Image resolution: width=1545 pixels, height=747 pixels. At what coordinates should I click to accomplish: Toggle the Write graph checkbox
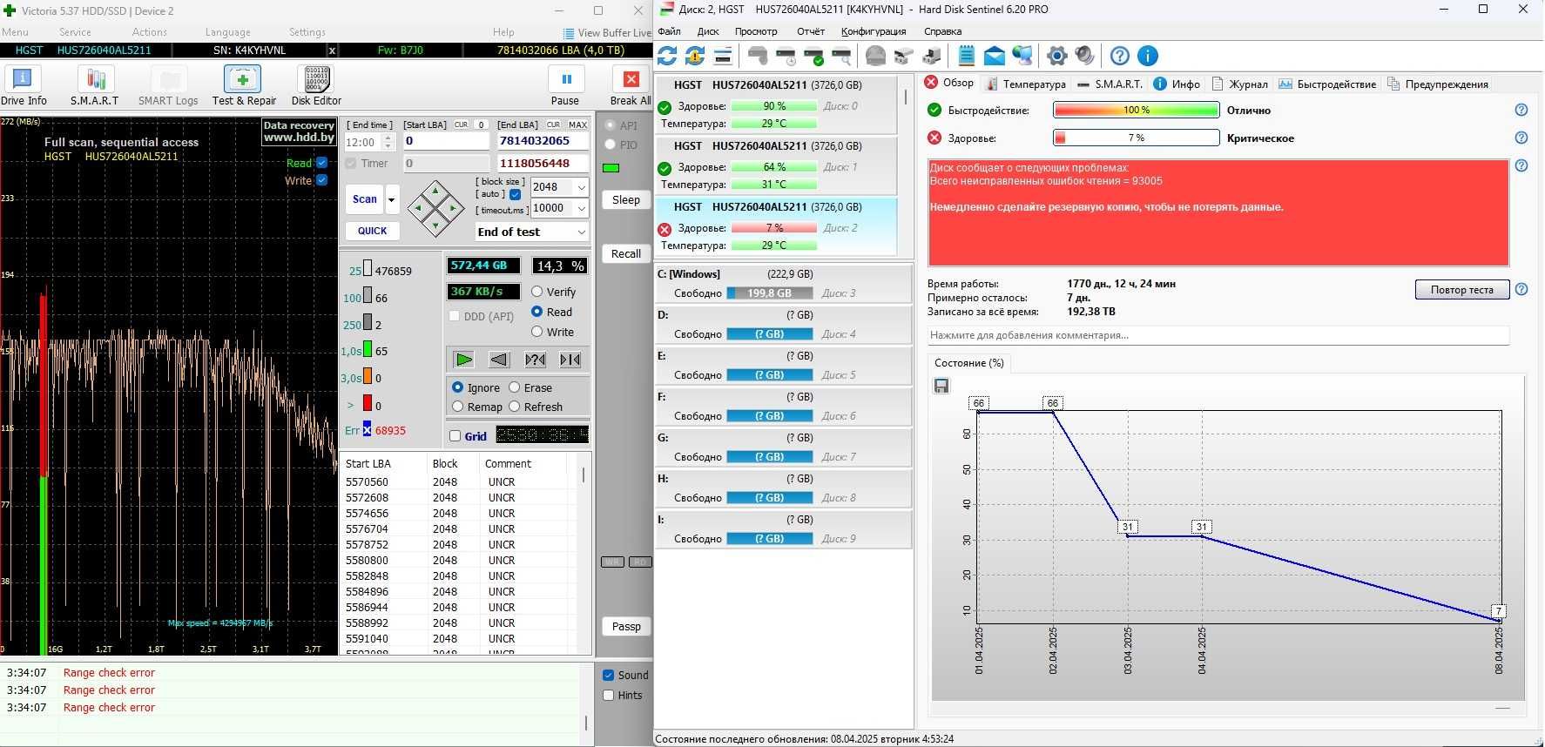point(321,180)
